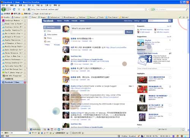Stop loading with the X toolbar icon
Image resolution: width=190 pixels, height=138 pixels.
pos(19,9)
